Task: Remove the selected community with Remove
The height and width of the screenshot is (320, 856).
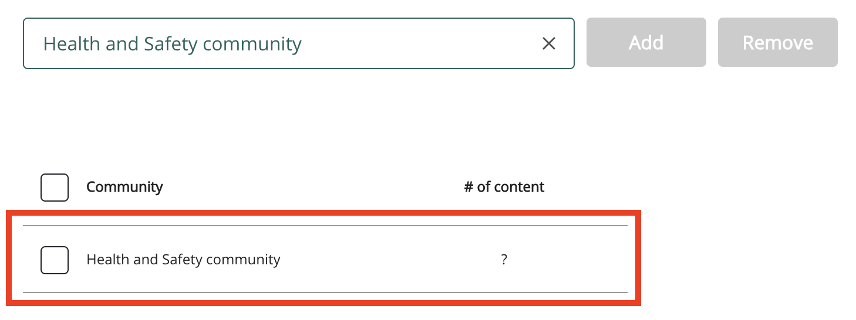Action: click(777, 42)
